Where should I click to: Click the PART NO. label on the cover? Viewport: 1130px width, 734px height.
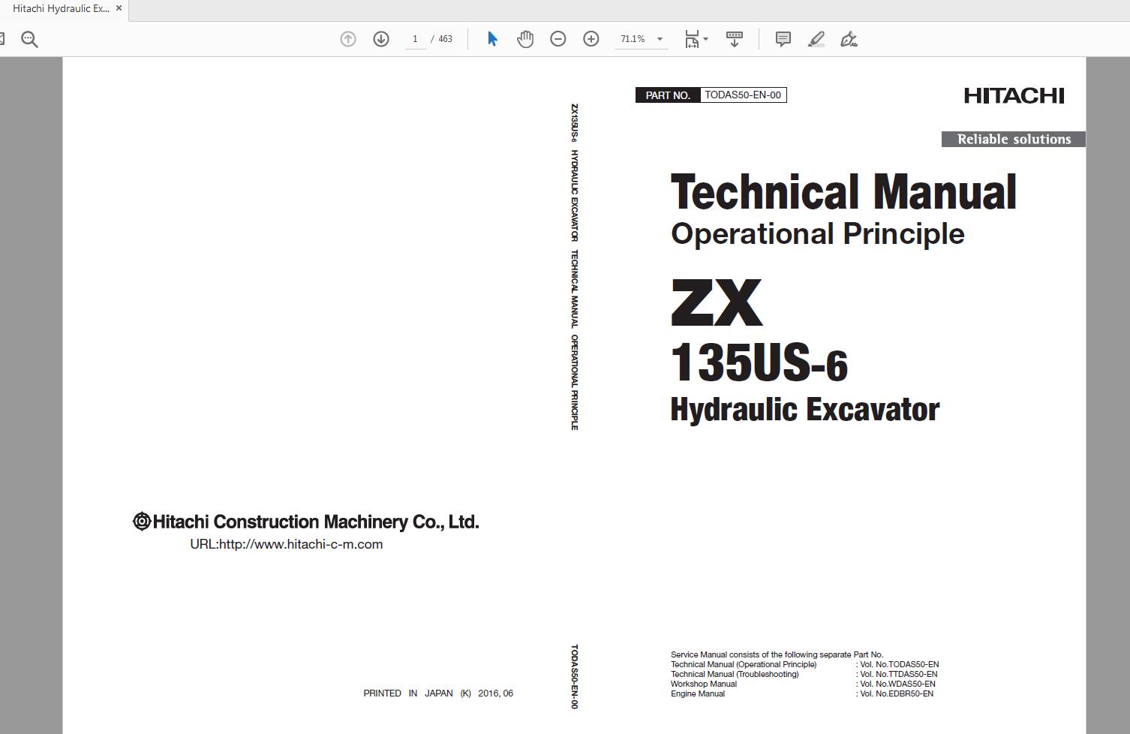[x=668, y=95]
